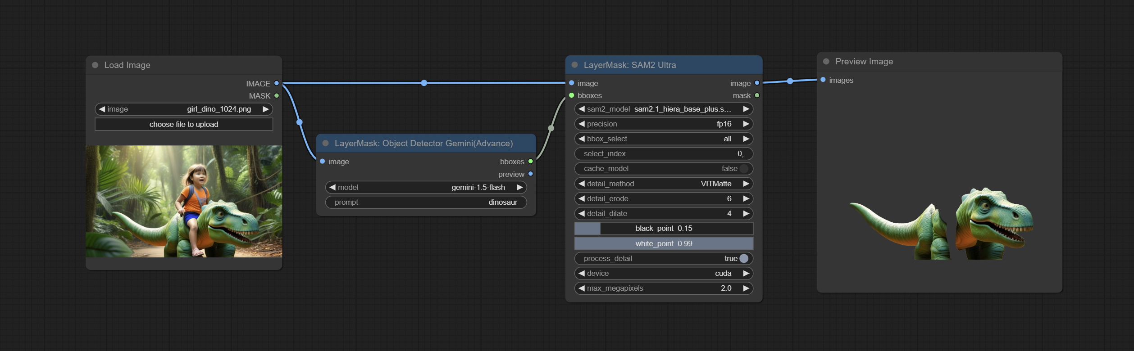Click the girl riding dinosaur image thumbnail
Viewport: 1134px width, 351px height.
click(x=184, y=201)
